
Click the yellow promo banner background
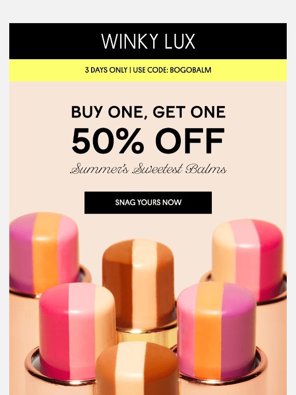(x=45, y=70)
